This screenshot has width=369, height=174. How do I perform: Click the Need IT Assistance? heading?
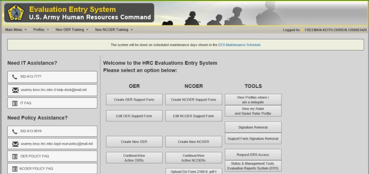(x=32, y=63)
